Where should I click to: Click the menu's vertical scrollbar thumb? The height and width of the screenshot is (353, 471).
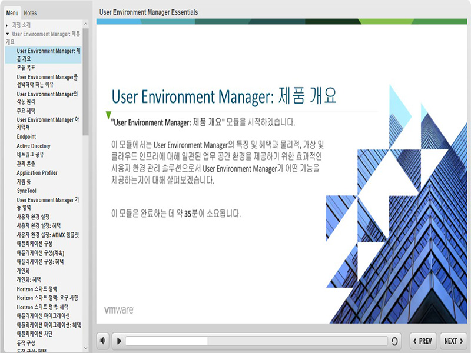click(x=85, y=82)
